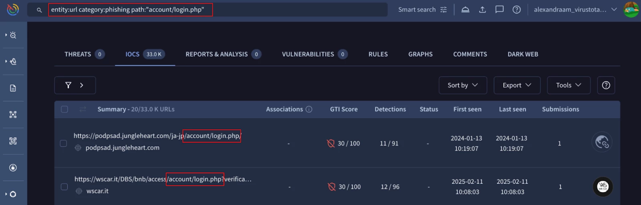
Task: Open the hexagon settings sidebar icon
Action: pos(13,194)
